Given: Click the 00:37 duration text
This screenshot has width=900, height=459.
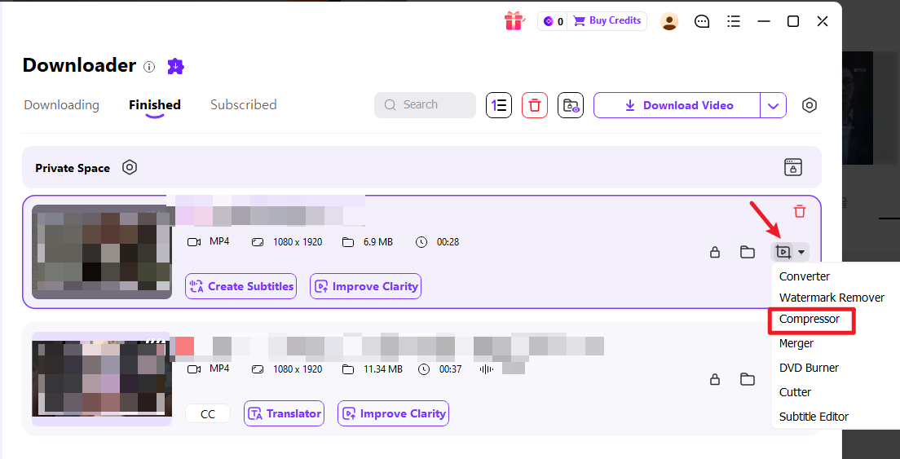Looking at the screenshot, I should 451,369.
